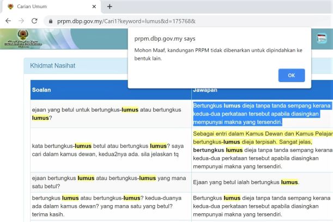This screenshot has width=333, height=222.
Task: Open a new tab with plus icon
Action: coord(110,7)
